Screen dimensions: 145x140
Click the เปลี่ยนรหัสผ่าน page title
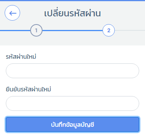[72, 13]
